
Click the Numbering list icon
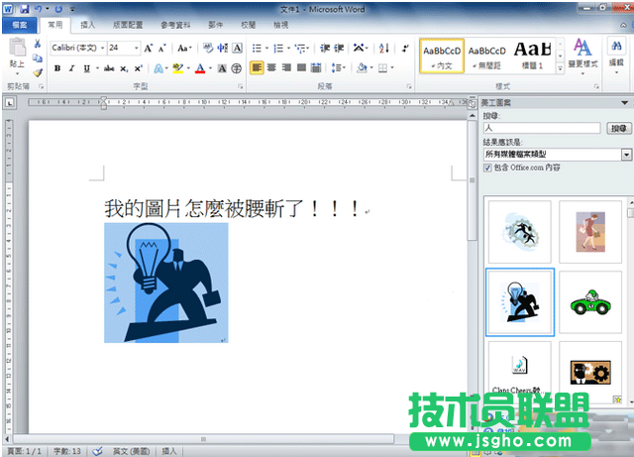[x=278, y=49]
